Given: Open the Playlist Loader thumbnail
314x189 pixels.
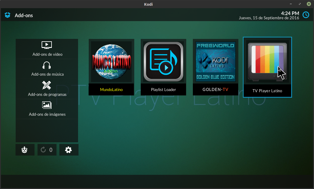Looking at the screenshot, I should click(x=163, y=62).
